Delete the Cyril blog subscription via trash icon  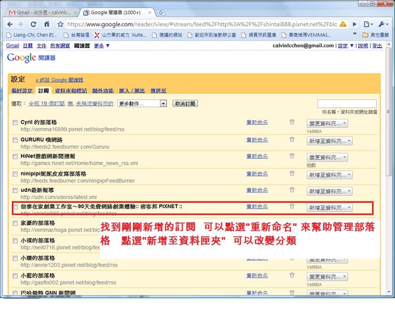point(292,121)
